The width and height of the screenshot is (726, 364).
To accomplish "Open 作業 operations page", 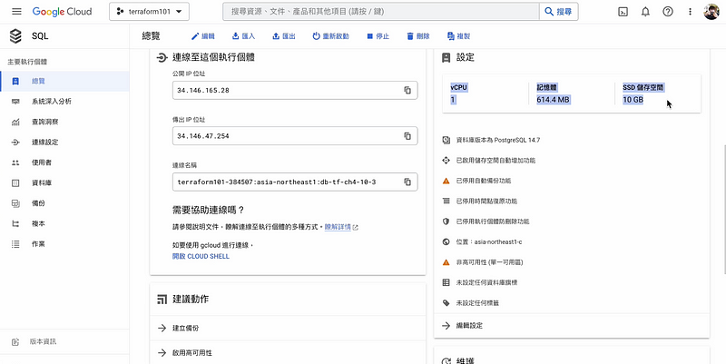I will [x=64, y=244].
